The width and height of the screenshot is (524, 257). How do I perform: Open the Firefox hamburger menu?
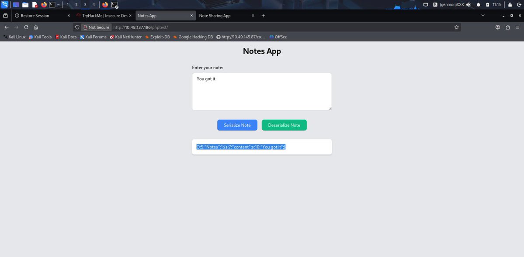[x=517, y=27]
